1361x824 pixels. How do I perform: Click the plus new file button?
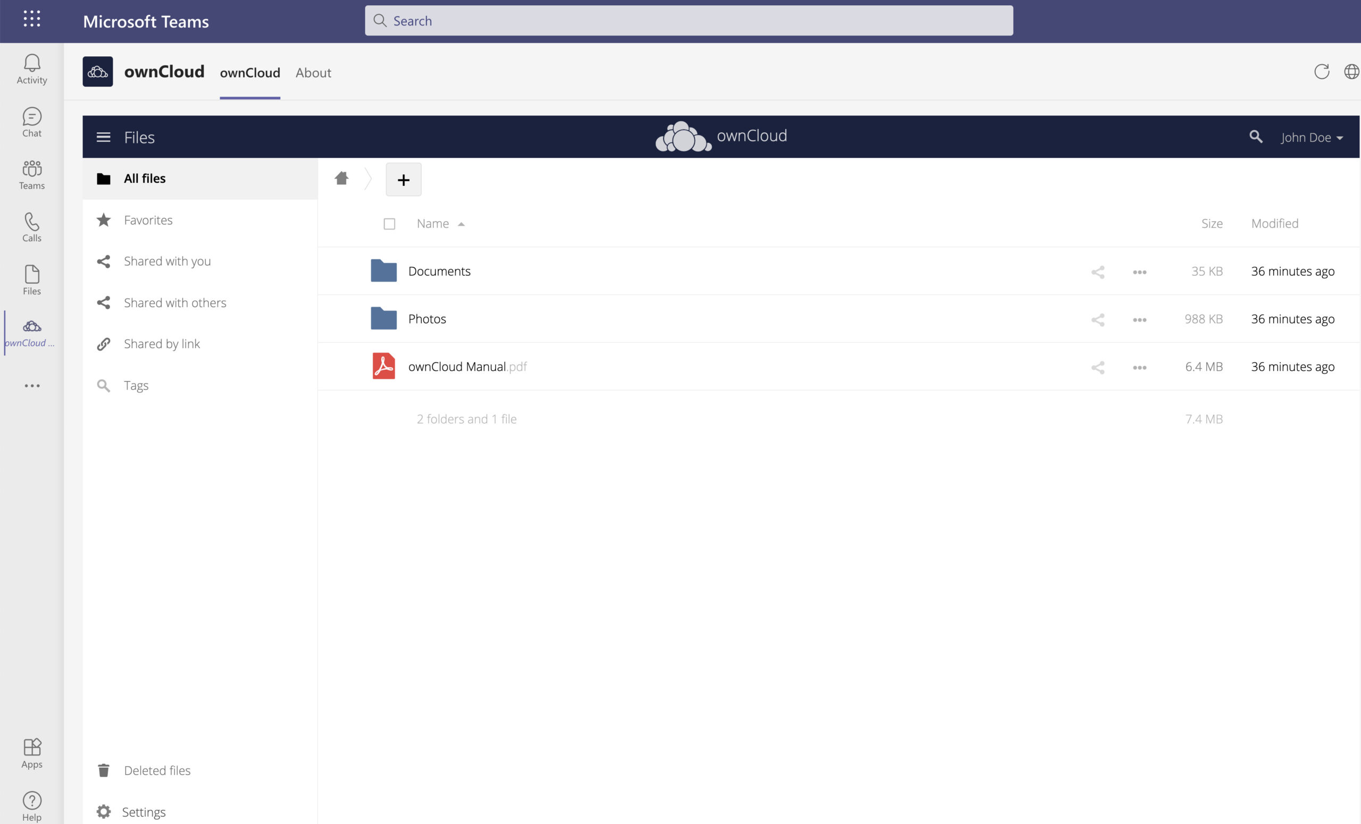pos(403,180)
